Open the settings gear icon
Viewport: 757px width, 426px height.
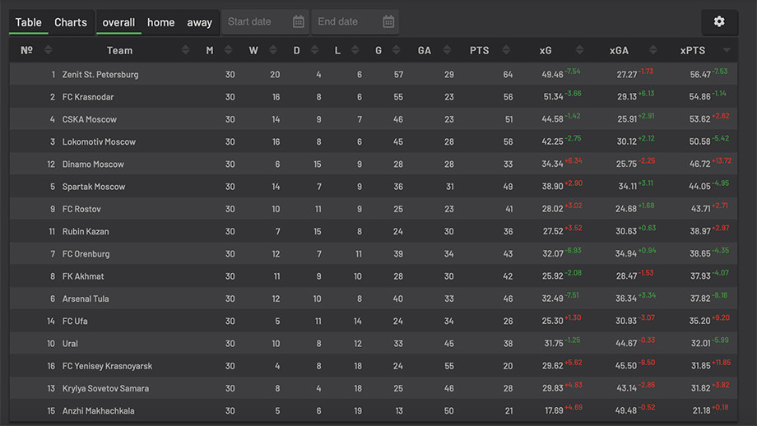pyautogui.click(x=719, y=21)
